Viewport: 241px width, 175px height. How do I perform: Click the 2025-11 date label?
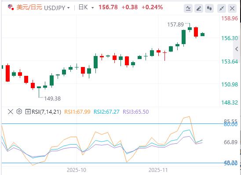click(x=158, y=170)
